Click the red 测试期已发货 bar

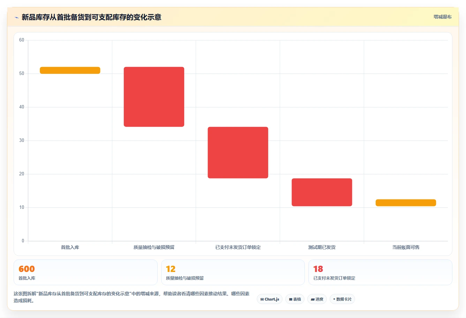click(x=322, y=192)
